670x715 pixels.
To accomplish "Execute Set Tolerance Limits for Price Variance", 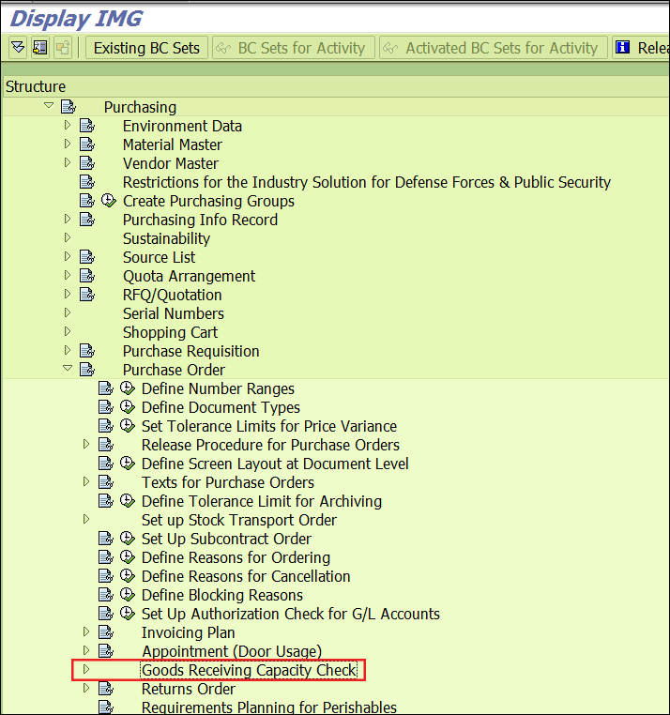I will tap(128, 425).
